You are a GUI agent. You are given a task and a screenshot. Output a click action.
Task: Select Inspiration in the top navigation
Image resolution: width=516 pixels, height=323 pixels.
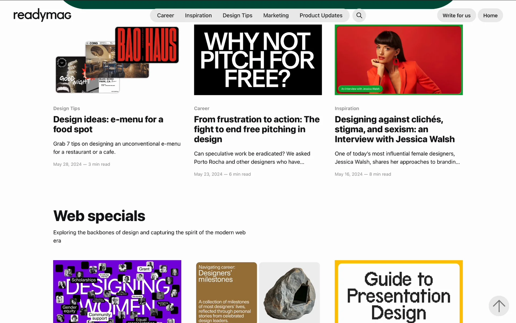(198, 15)
